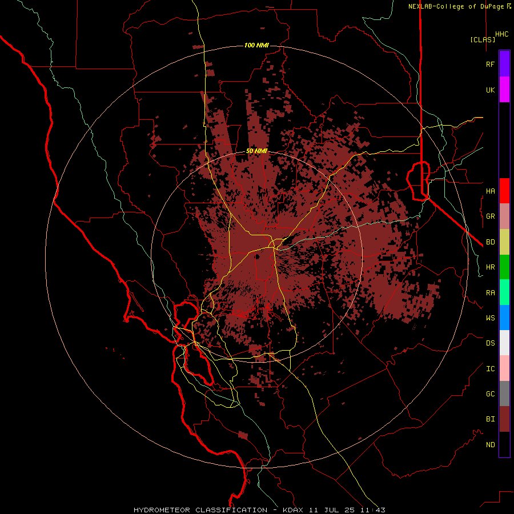Click the ND black legend swatch
The height and width of the screenshot is (514, 514).
(x=504, y=444)
